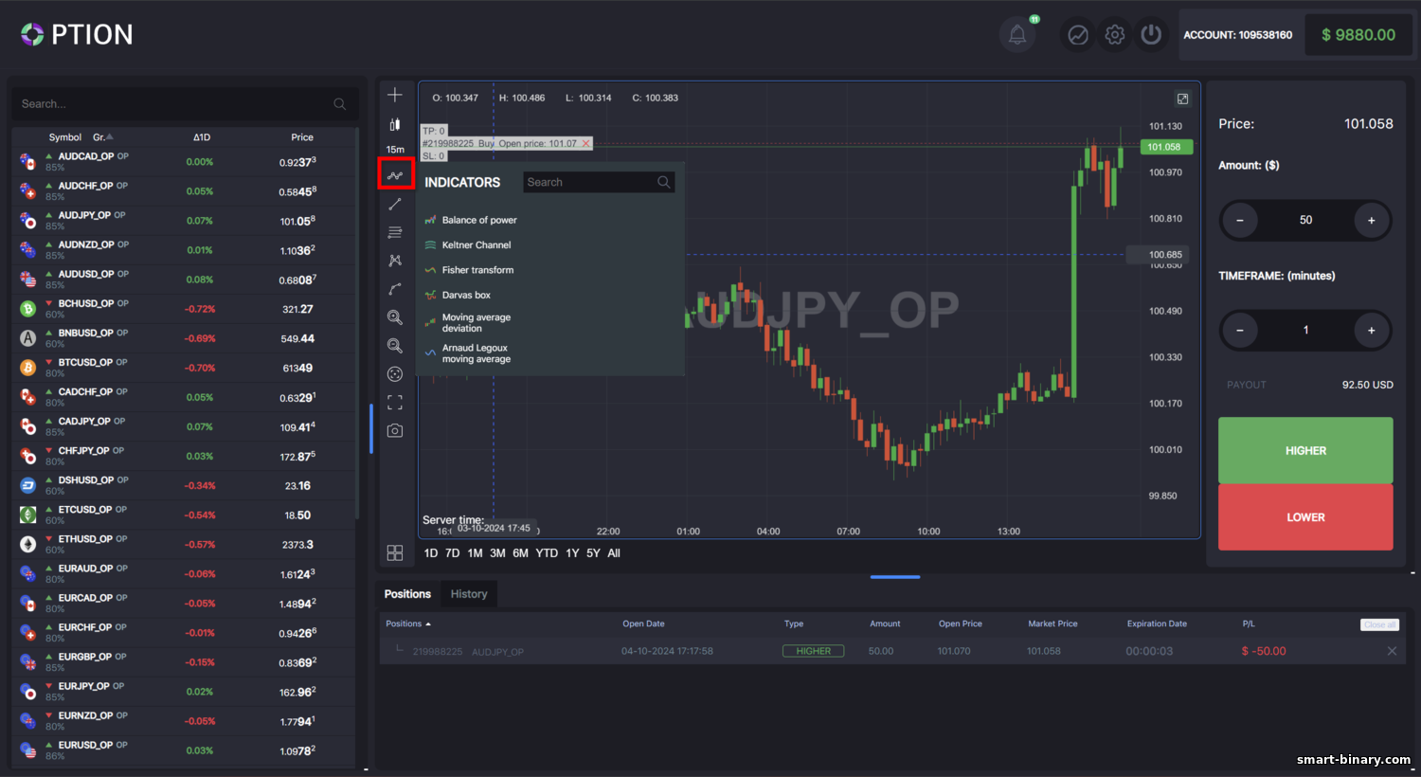Select the Fibonacci lines tool
This screenshot has height=777, width=1421.
395,232
